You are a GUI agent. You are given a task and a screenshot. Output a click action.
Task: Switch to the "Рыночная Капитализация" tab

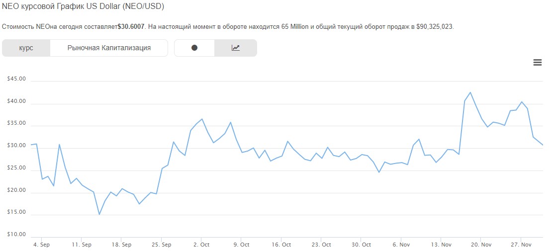109,48
